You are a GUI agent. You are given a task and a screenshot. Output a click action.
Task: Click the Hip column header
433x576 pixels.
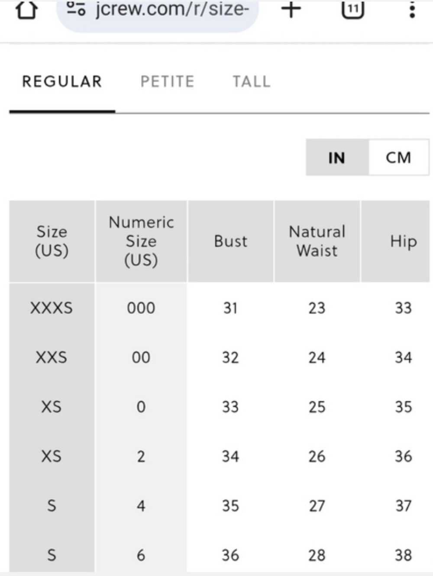click(403, 241)
